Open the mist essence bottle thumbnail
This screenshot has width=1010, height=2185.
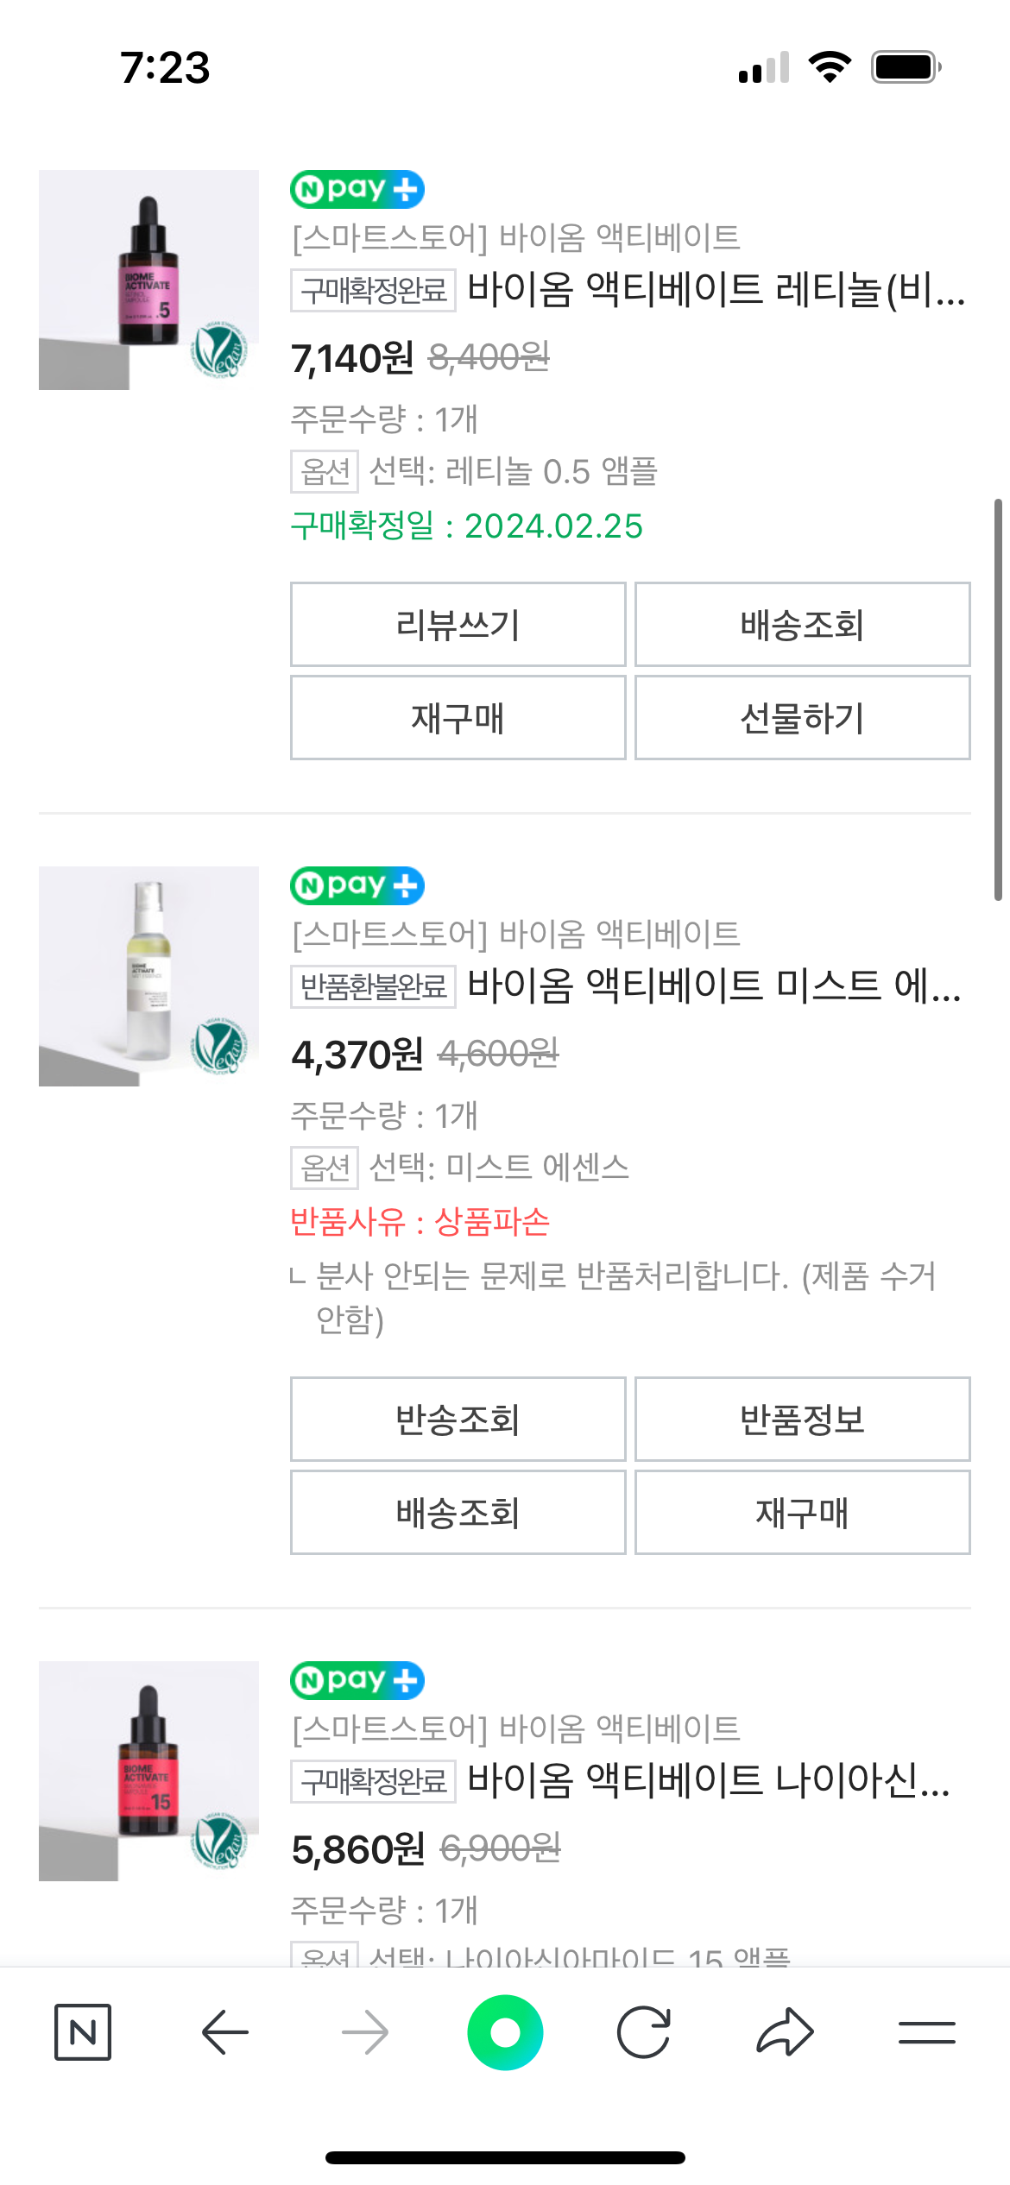(148, 976)
